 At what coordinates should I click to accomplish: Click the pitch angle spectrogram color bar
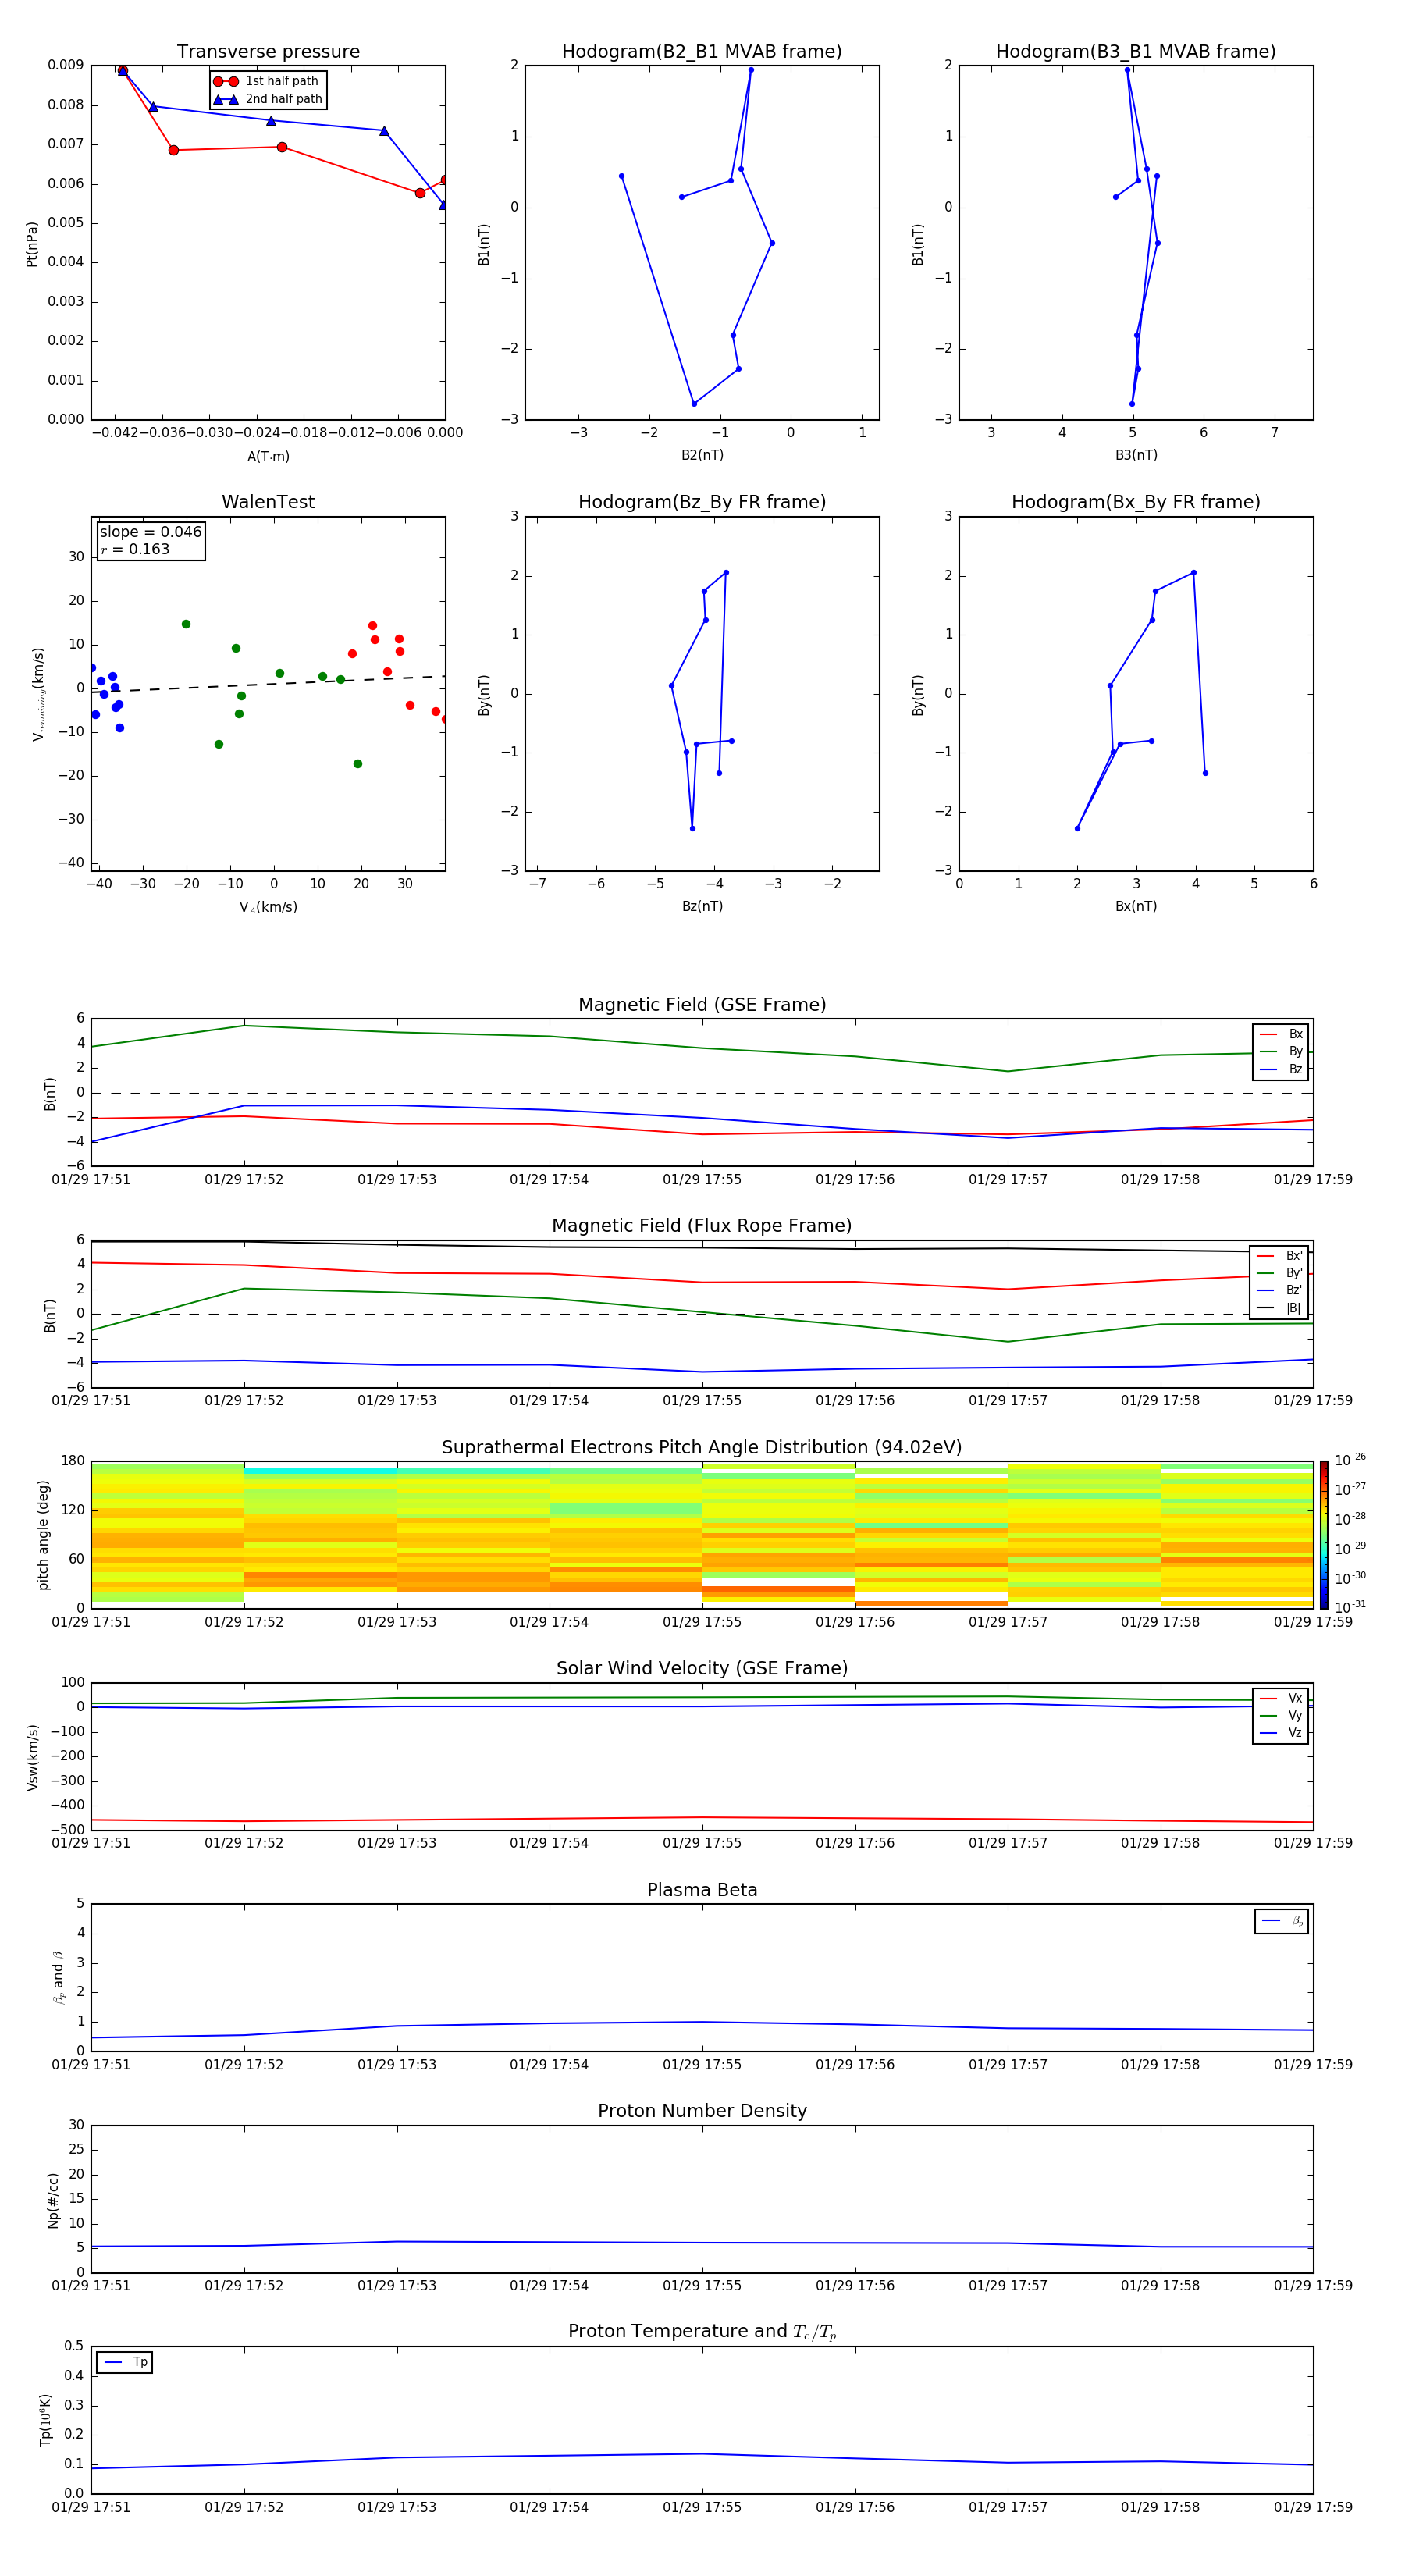pyautogui.click(x=1324, y=1535)
